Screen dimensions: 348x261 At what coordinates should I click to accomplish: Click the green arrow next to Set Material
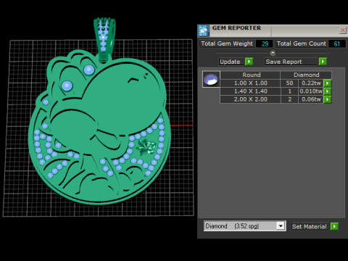coord(334,226)
